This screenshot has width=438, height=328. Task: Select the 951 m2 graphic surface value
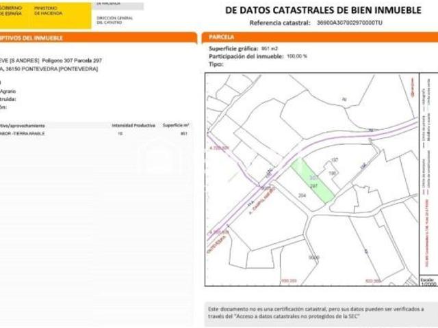click(270, 49)
